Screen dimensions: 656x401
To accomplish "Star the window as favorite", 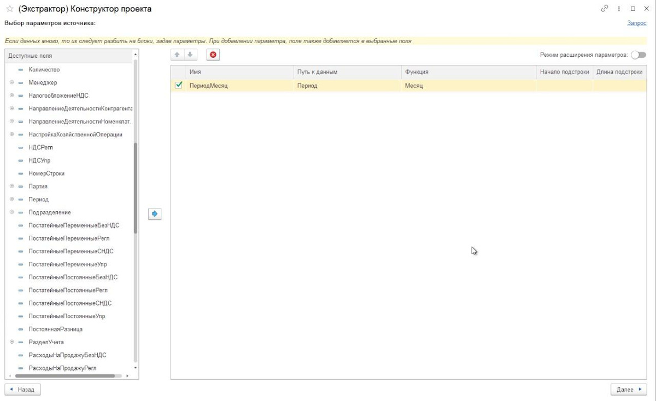I will (x=9, y=9).
